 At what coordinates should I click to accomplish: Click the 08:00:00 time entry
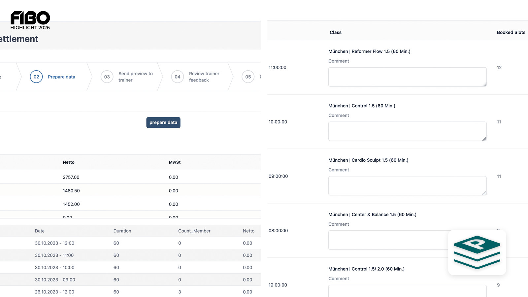278,231
